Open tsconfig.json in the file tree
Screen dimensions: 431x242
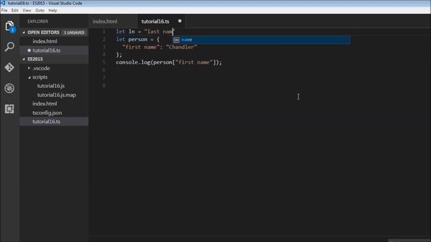click(x=54, y=113)
